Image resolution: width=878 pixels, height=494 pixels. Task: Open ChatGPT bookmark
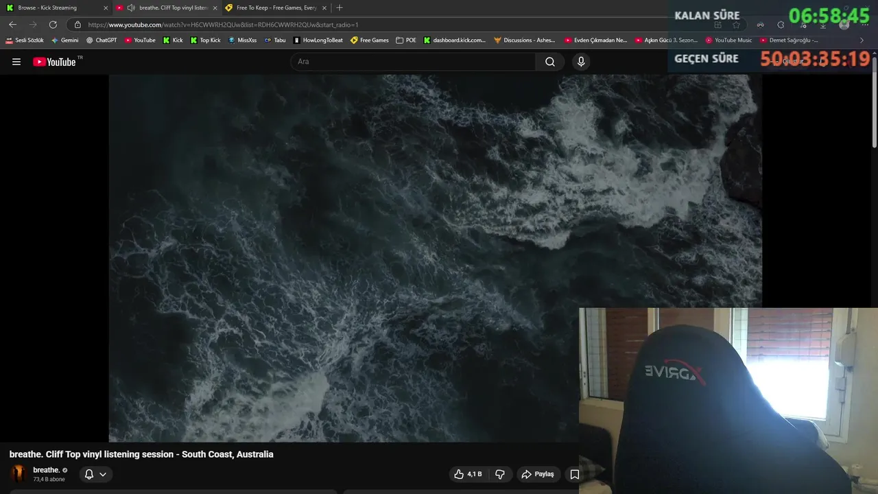pyautogui.click(x=102, y=40)
